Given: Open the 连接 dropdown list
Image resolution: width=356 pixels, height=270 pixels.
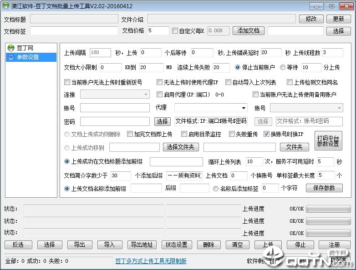Looking at the screenshot, I should [115, 94].
